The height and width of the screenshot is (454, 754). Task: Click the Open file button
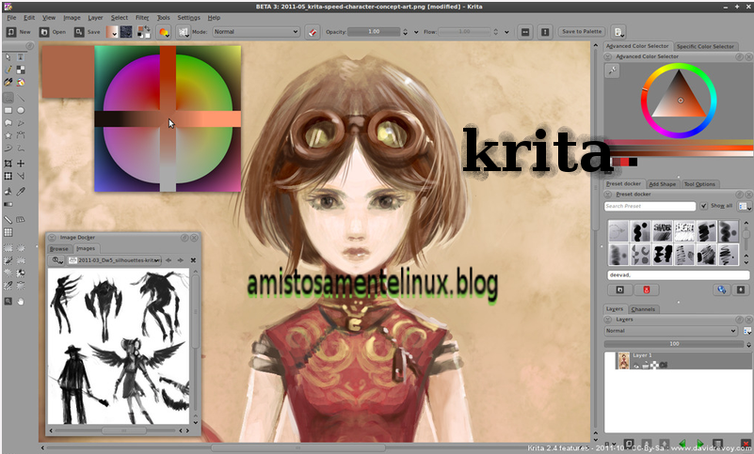click(53, 32)
